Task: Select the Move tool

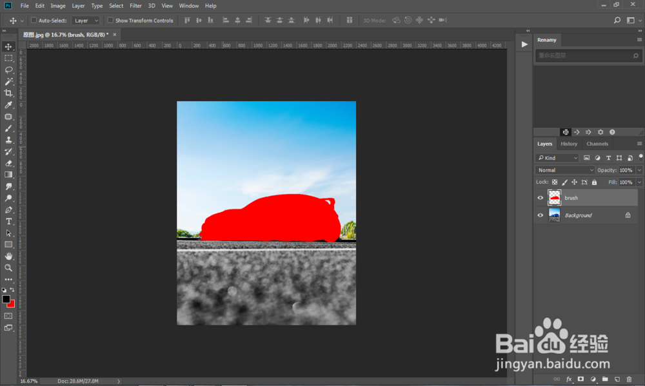Action: tap(8, 46)
